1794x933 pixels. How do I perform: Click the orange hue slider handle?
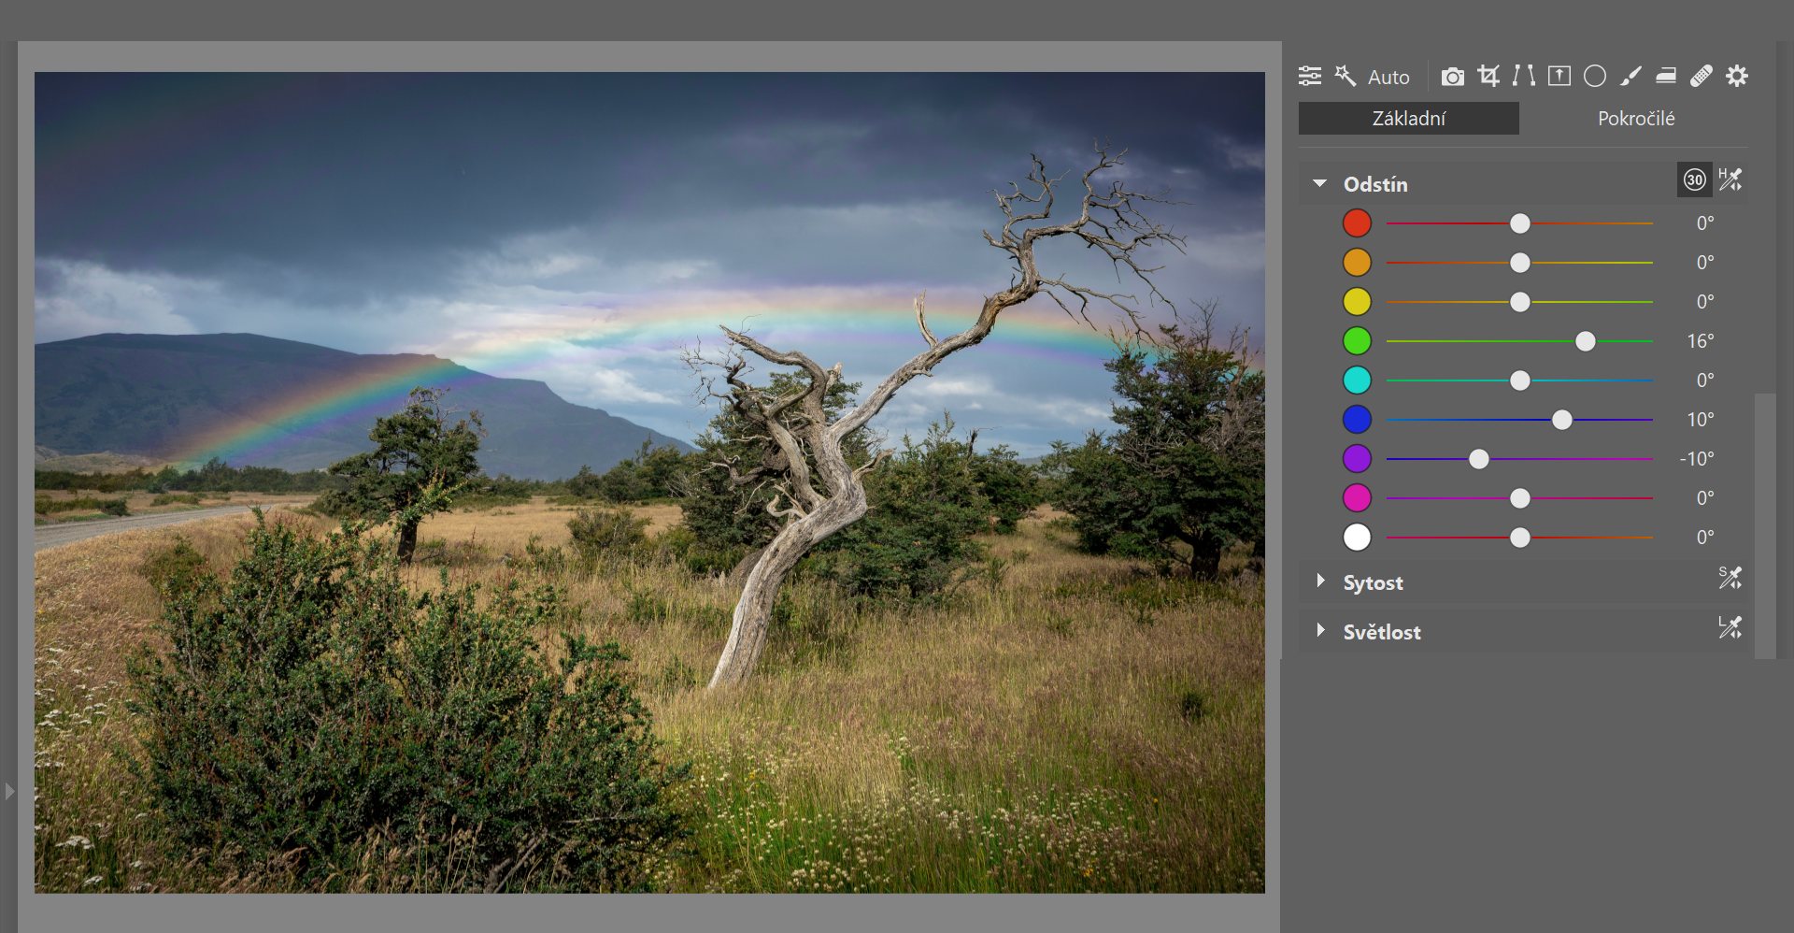click(1520, 263)
